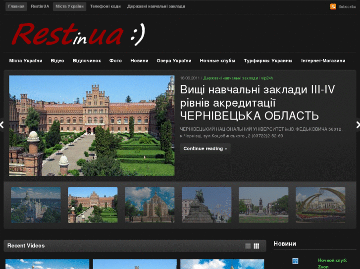Open RestinUA link in top bar

click(40, 6)
